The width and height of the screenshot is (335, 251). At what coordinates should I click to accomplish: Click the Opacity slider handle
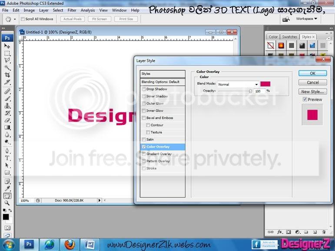click(250, 91)
